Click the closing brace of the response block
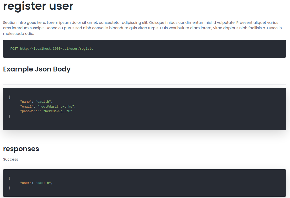Image resolution: width=290 pixels, height=198 pixels. [x=9, y=188]
